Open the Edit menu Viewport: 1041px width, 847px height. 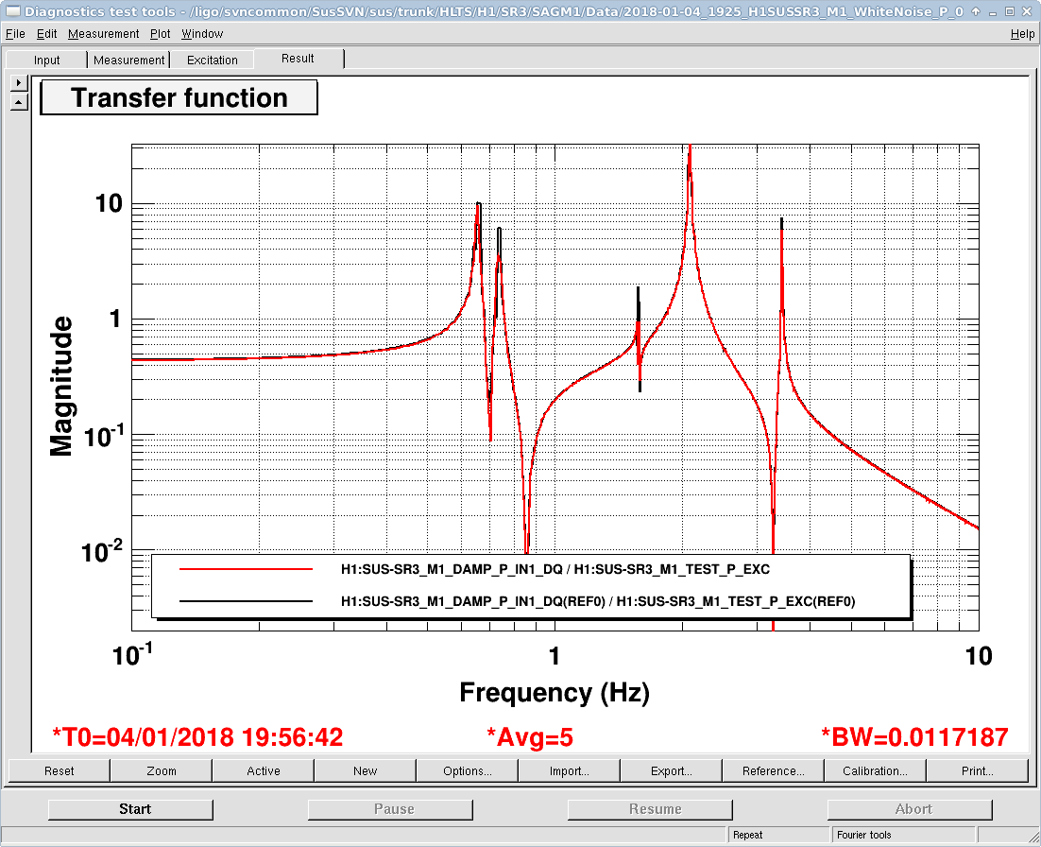click(46, 34)
